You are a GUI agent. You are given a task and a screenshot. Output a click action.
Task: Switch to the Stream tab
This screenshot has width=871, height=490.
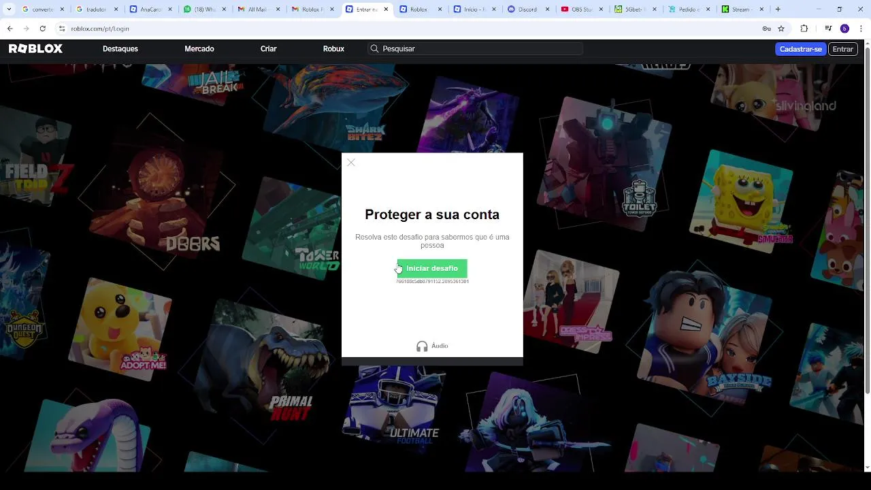click(x=740, y=10)
